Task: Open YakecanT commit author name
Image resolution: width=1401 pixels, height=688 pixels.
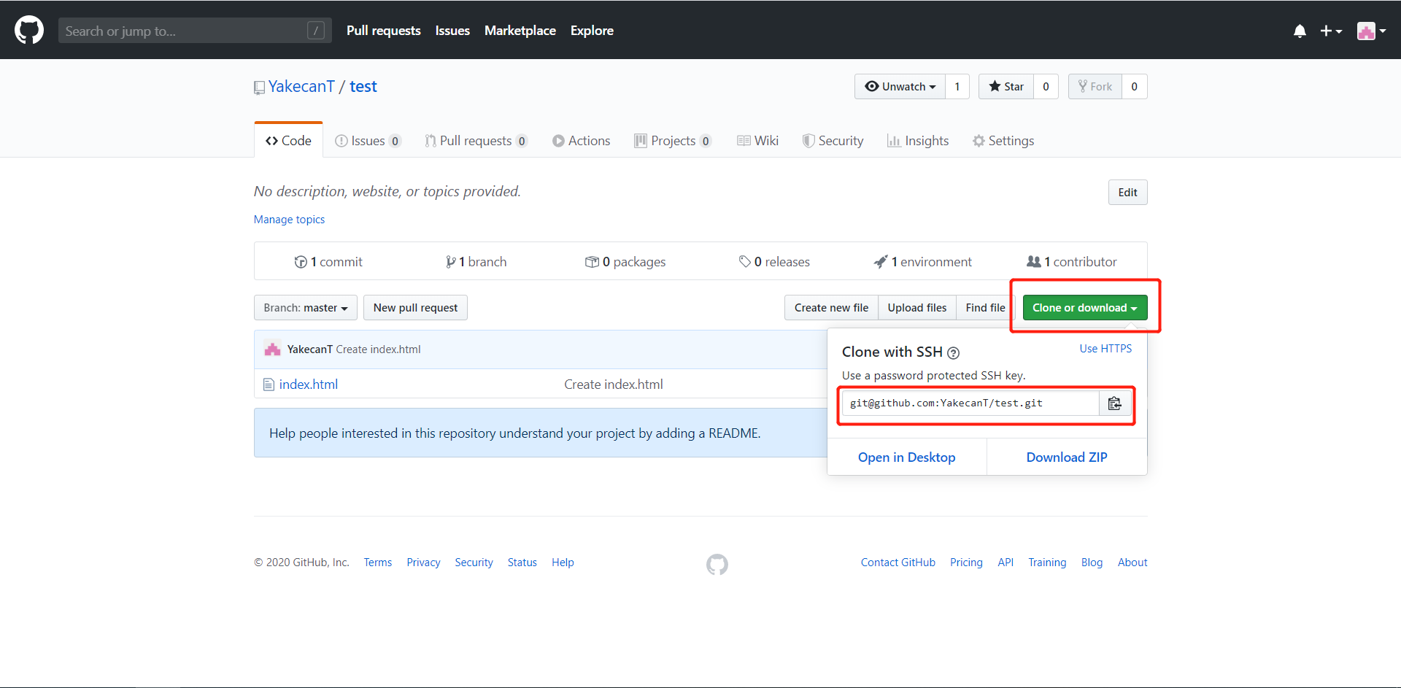Action: (309, 349)
